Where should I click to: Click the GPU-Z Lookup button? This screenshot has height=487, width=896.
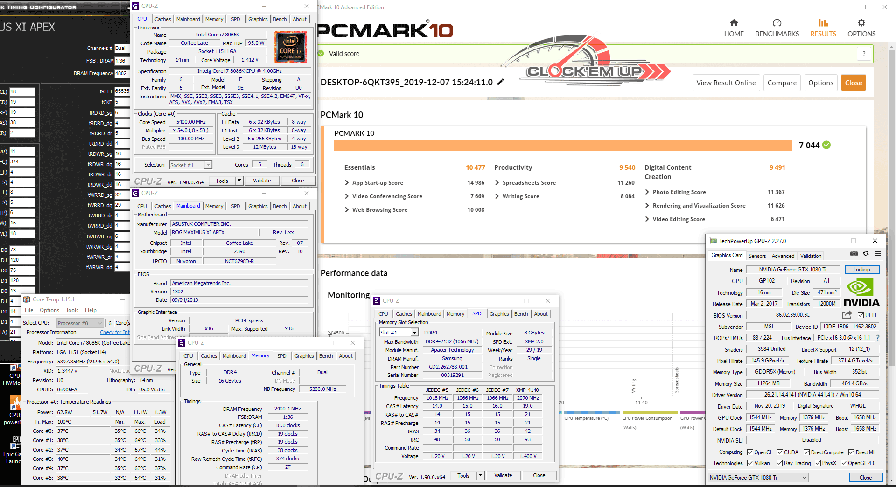click(x=861, y=270)
